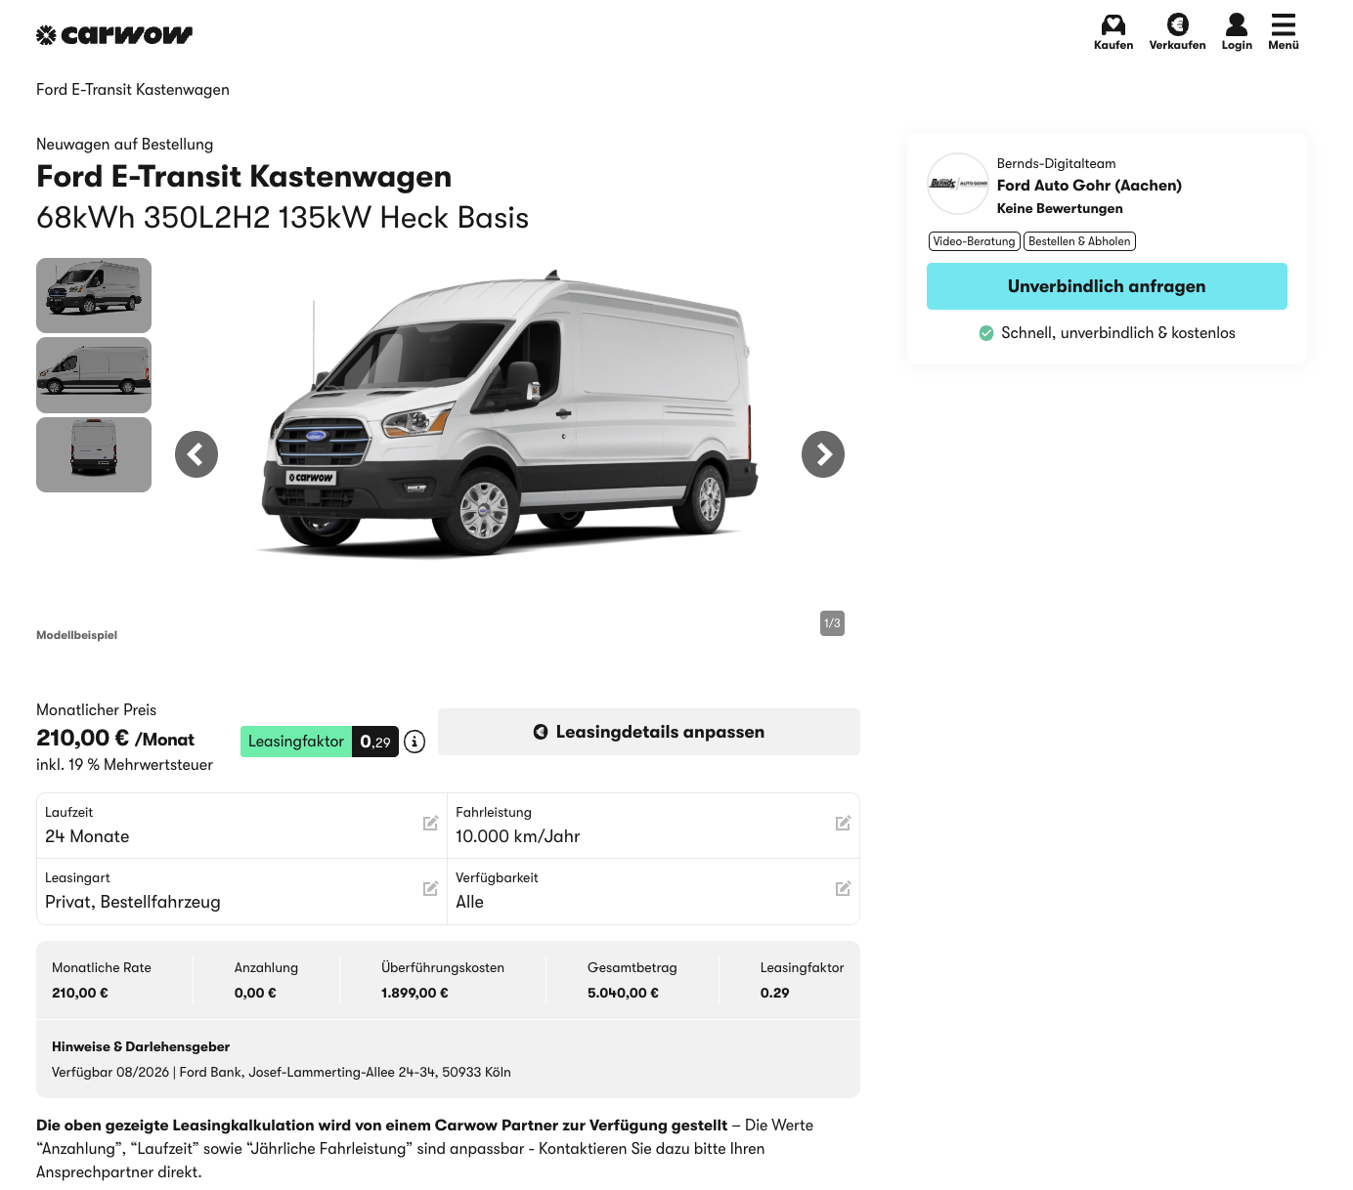Click the Leasingdetails anpassen button
This screenshot has height=1190, width=1353.
pos(649,732)
